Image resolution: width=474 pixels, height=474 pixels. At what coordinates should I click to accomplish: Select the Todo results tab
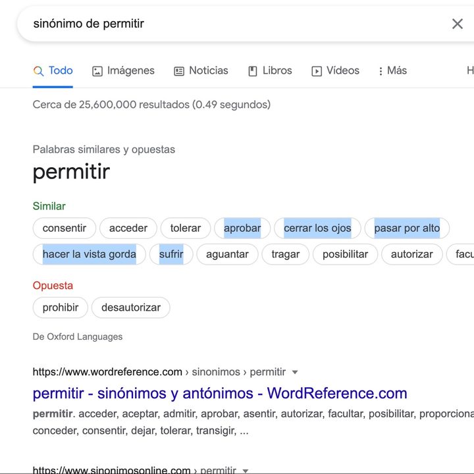[53, 70]
